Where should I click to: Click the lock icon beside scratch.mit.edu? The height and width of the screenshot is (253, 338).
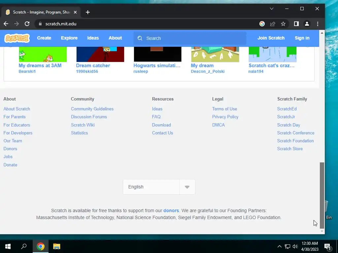point(40,24)
